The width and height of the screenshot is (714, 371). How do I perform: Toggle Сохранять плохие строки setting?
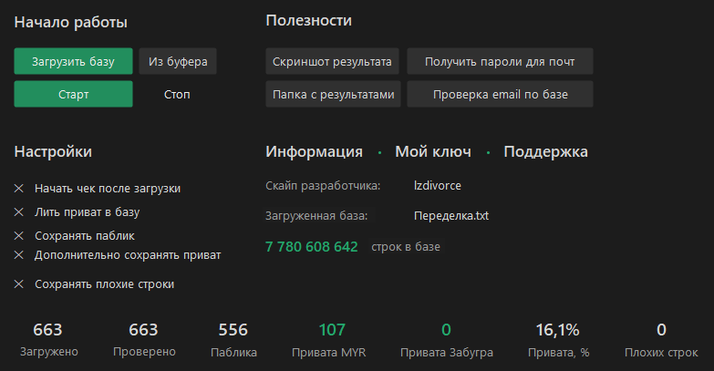click(x=94, y=284)
